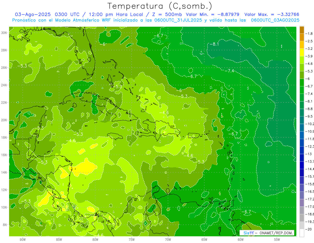Select the colorbar tick label -15.8

[310, 184]
